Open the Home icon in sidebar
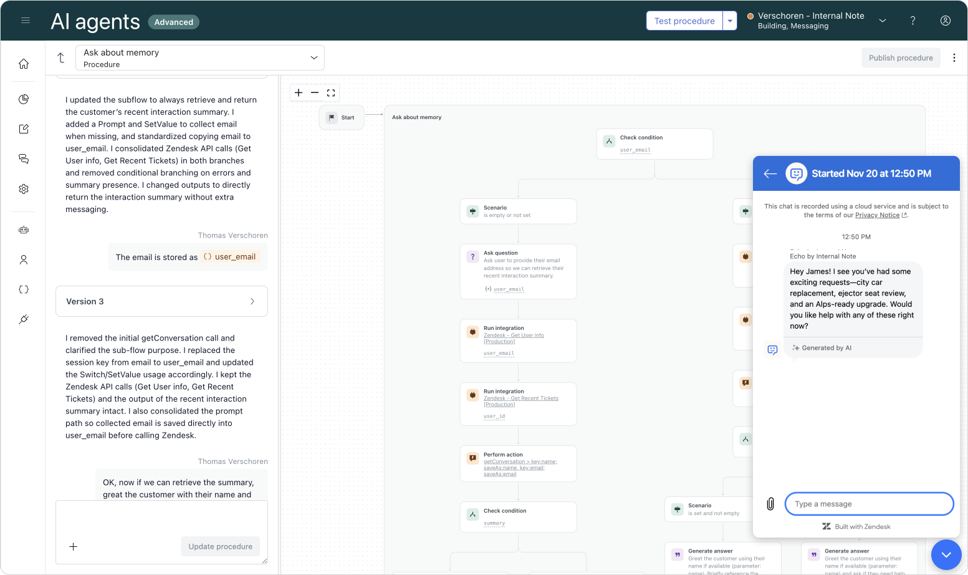968x575 pixels. [x=24, y=64]
